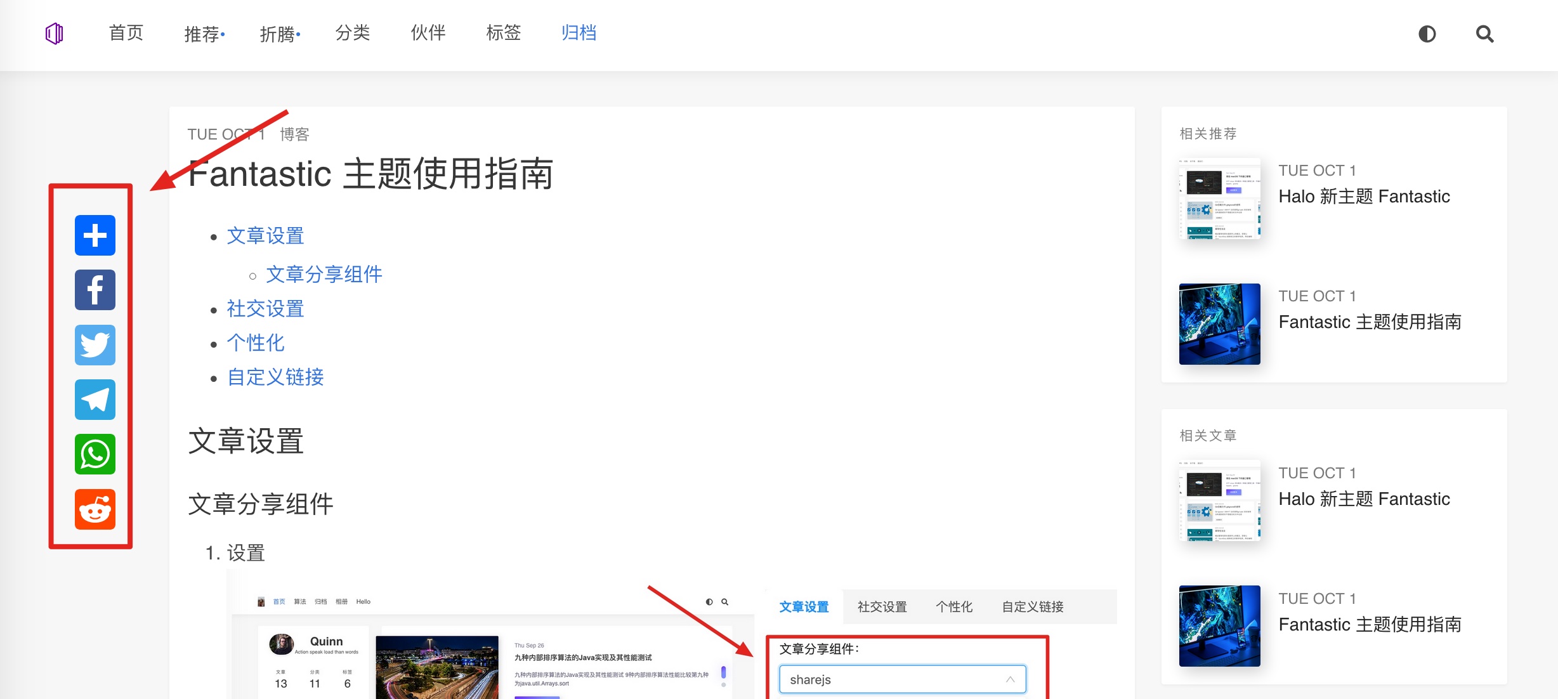
Task: Open the sharejs dropdown box
Action: pos(902,679)
